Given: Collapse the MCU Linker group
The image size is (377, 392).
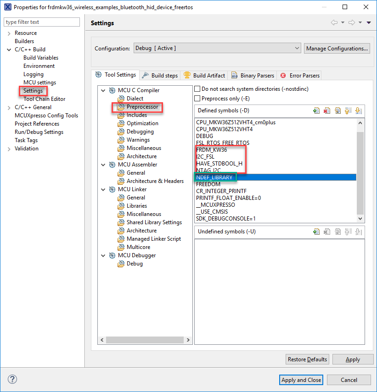Looking at the screenshot, I should 103,189.
